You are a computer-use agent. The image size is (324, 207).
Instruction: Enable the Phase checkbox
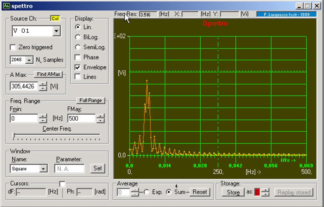click(78, 57)
